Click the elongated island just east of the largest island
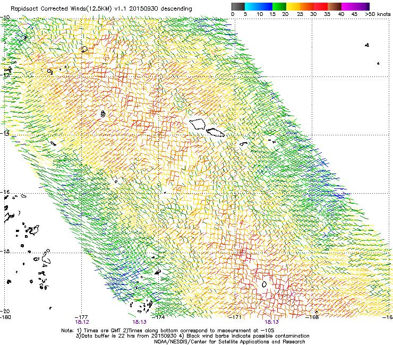Screen dimensions: 393x345 [216, 133]
